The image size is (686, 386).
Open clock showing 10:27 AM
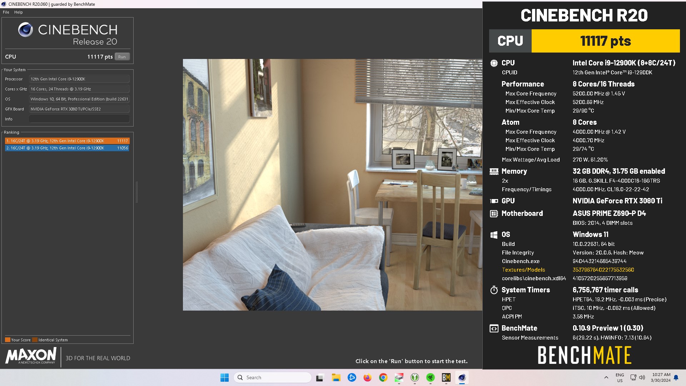click(661, 377)
